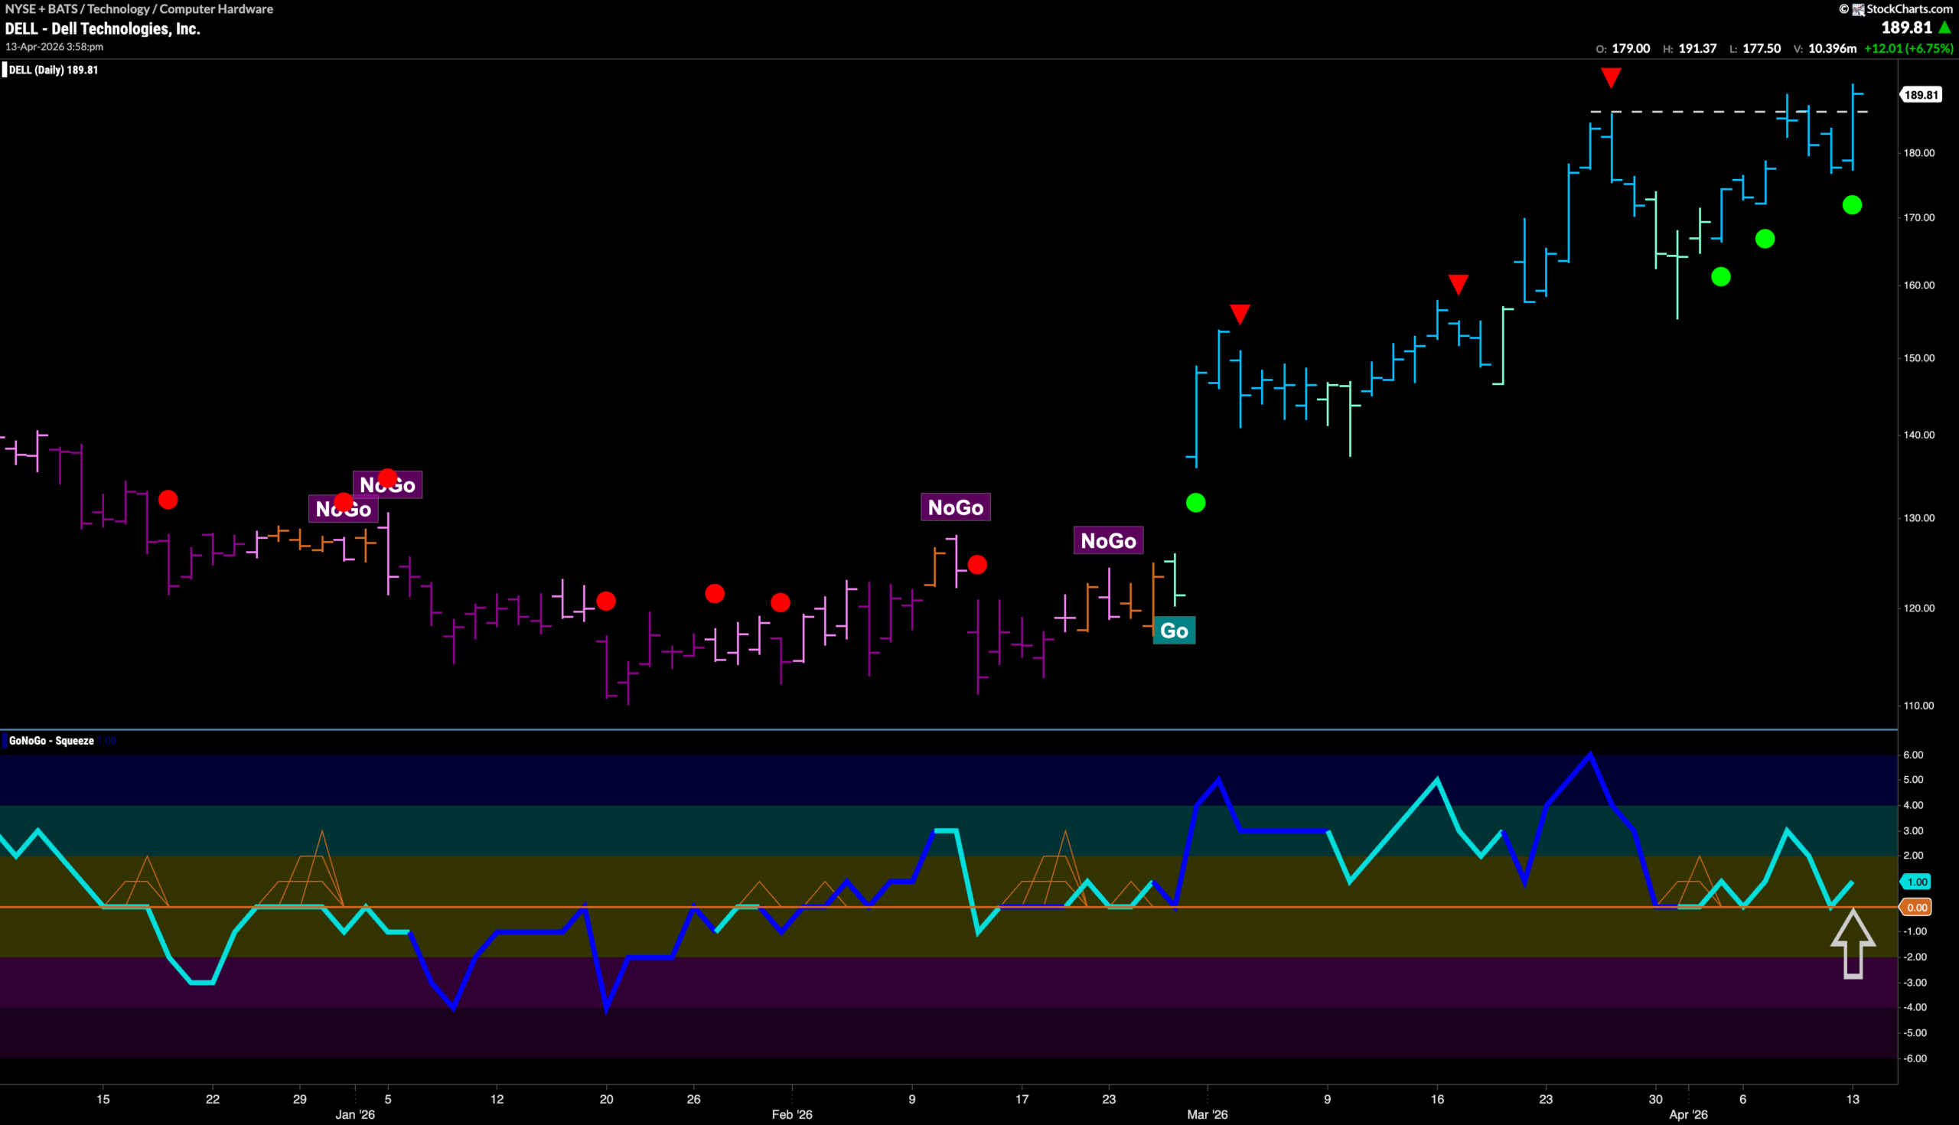Viewport: 1959px width, 1125px height.
Task: Click the teal Go signal label
Action: [x=1173, y=631]
